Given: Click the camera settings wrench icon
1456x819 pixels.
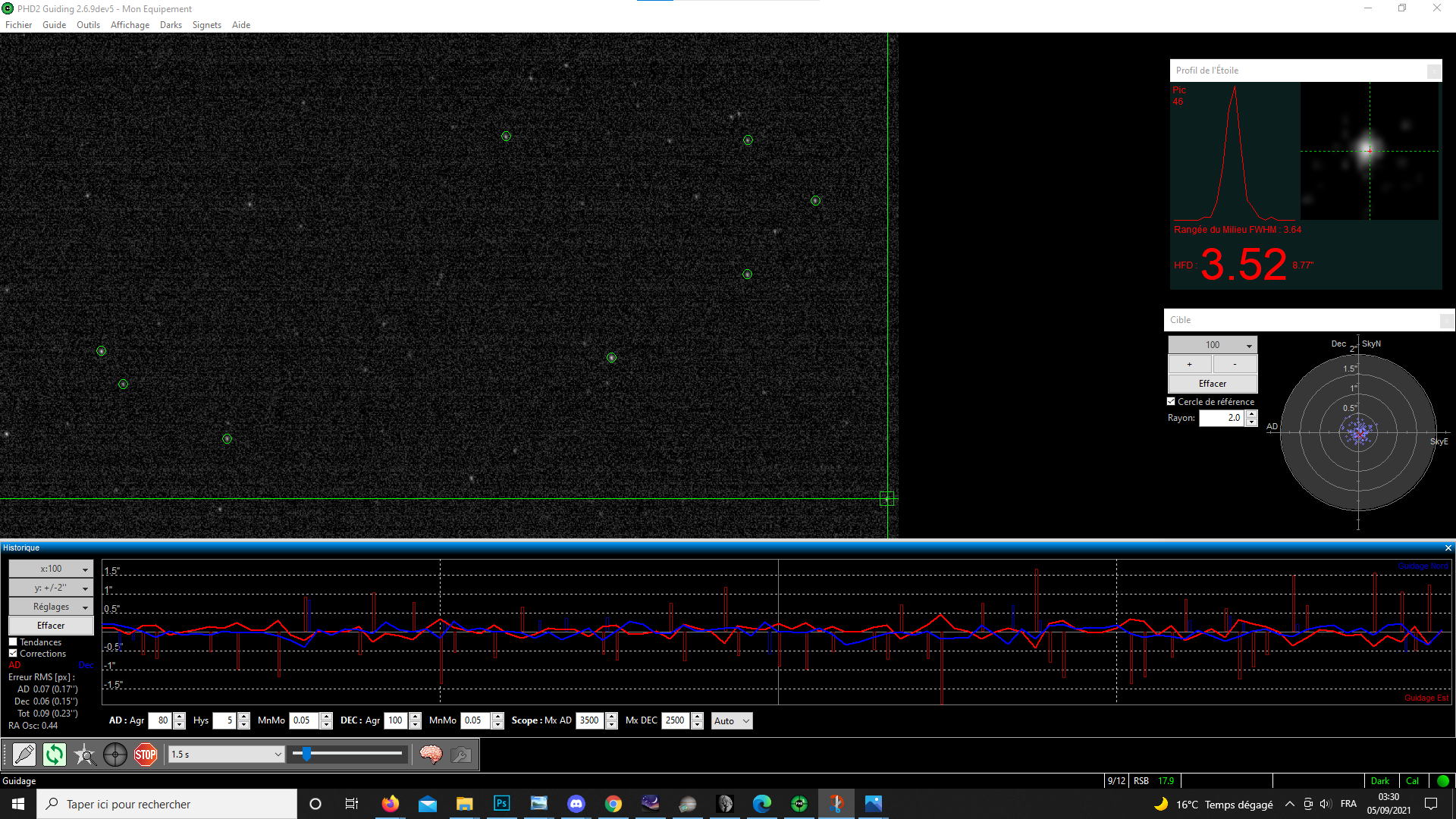Looking at the screenshot, I should pyautogui.click(x=461, y=755).
